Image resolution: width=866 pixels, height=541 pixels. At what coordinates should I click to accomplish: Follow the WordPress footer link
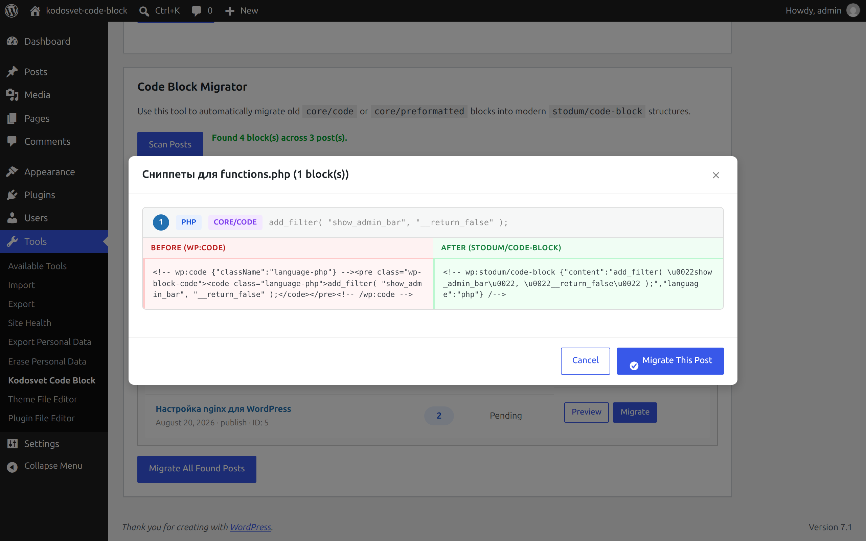tap(250, 527)
